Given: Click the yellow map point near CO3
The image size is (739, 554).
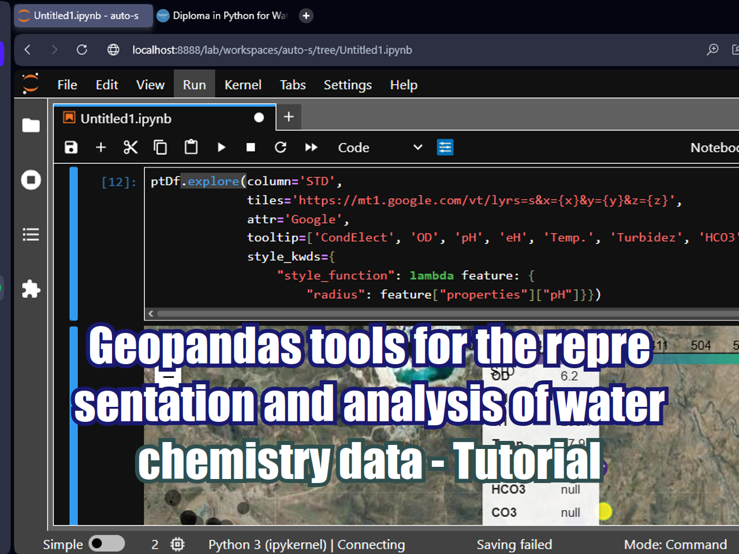Looking at the screenshot, I should pyautogui.click(x=604, y=511).
